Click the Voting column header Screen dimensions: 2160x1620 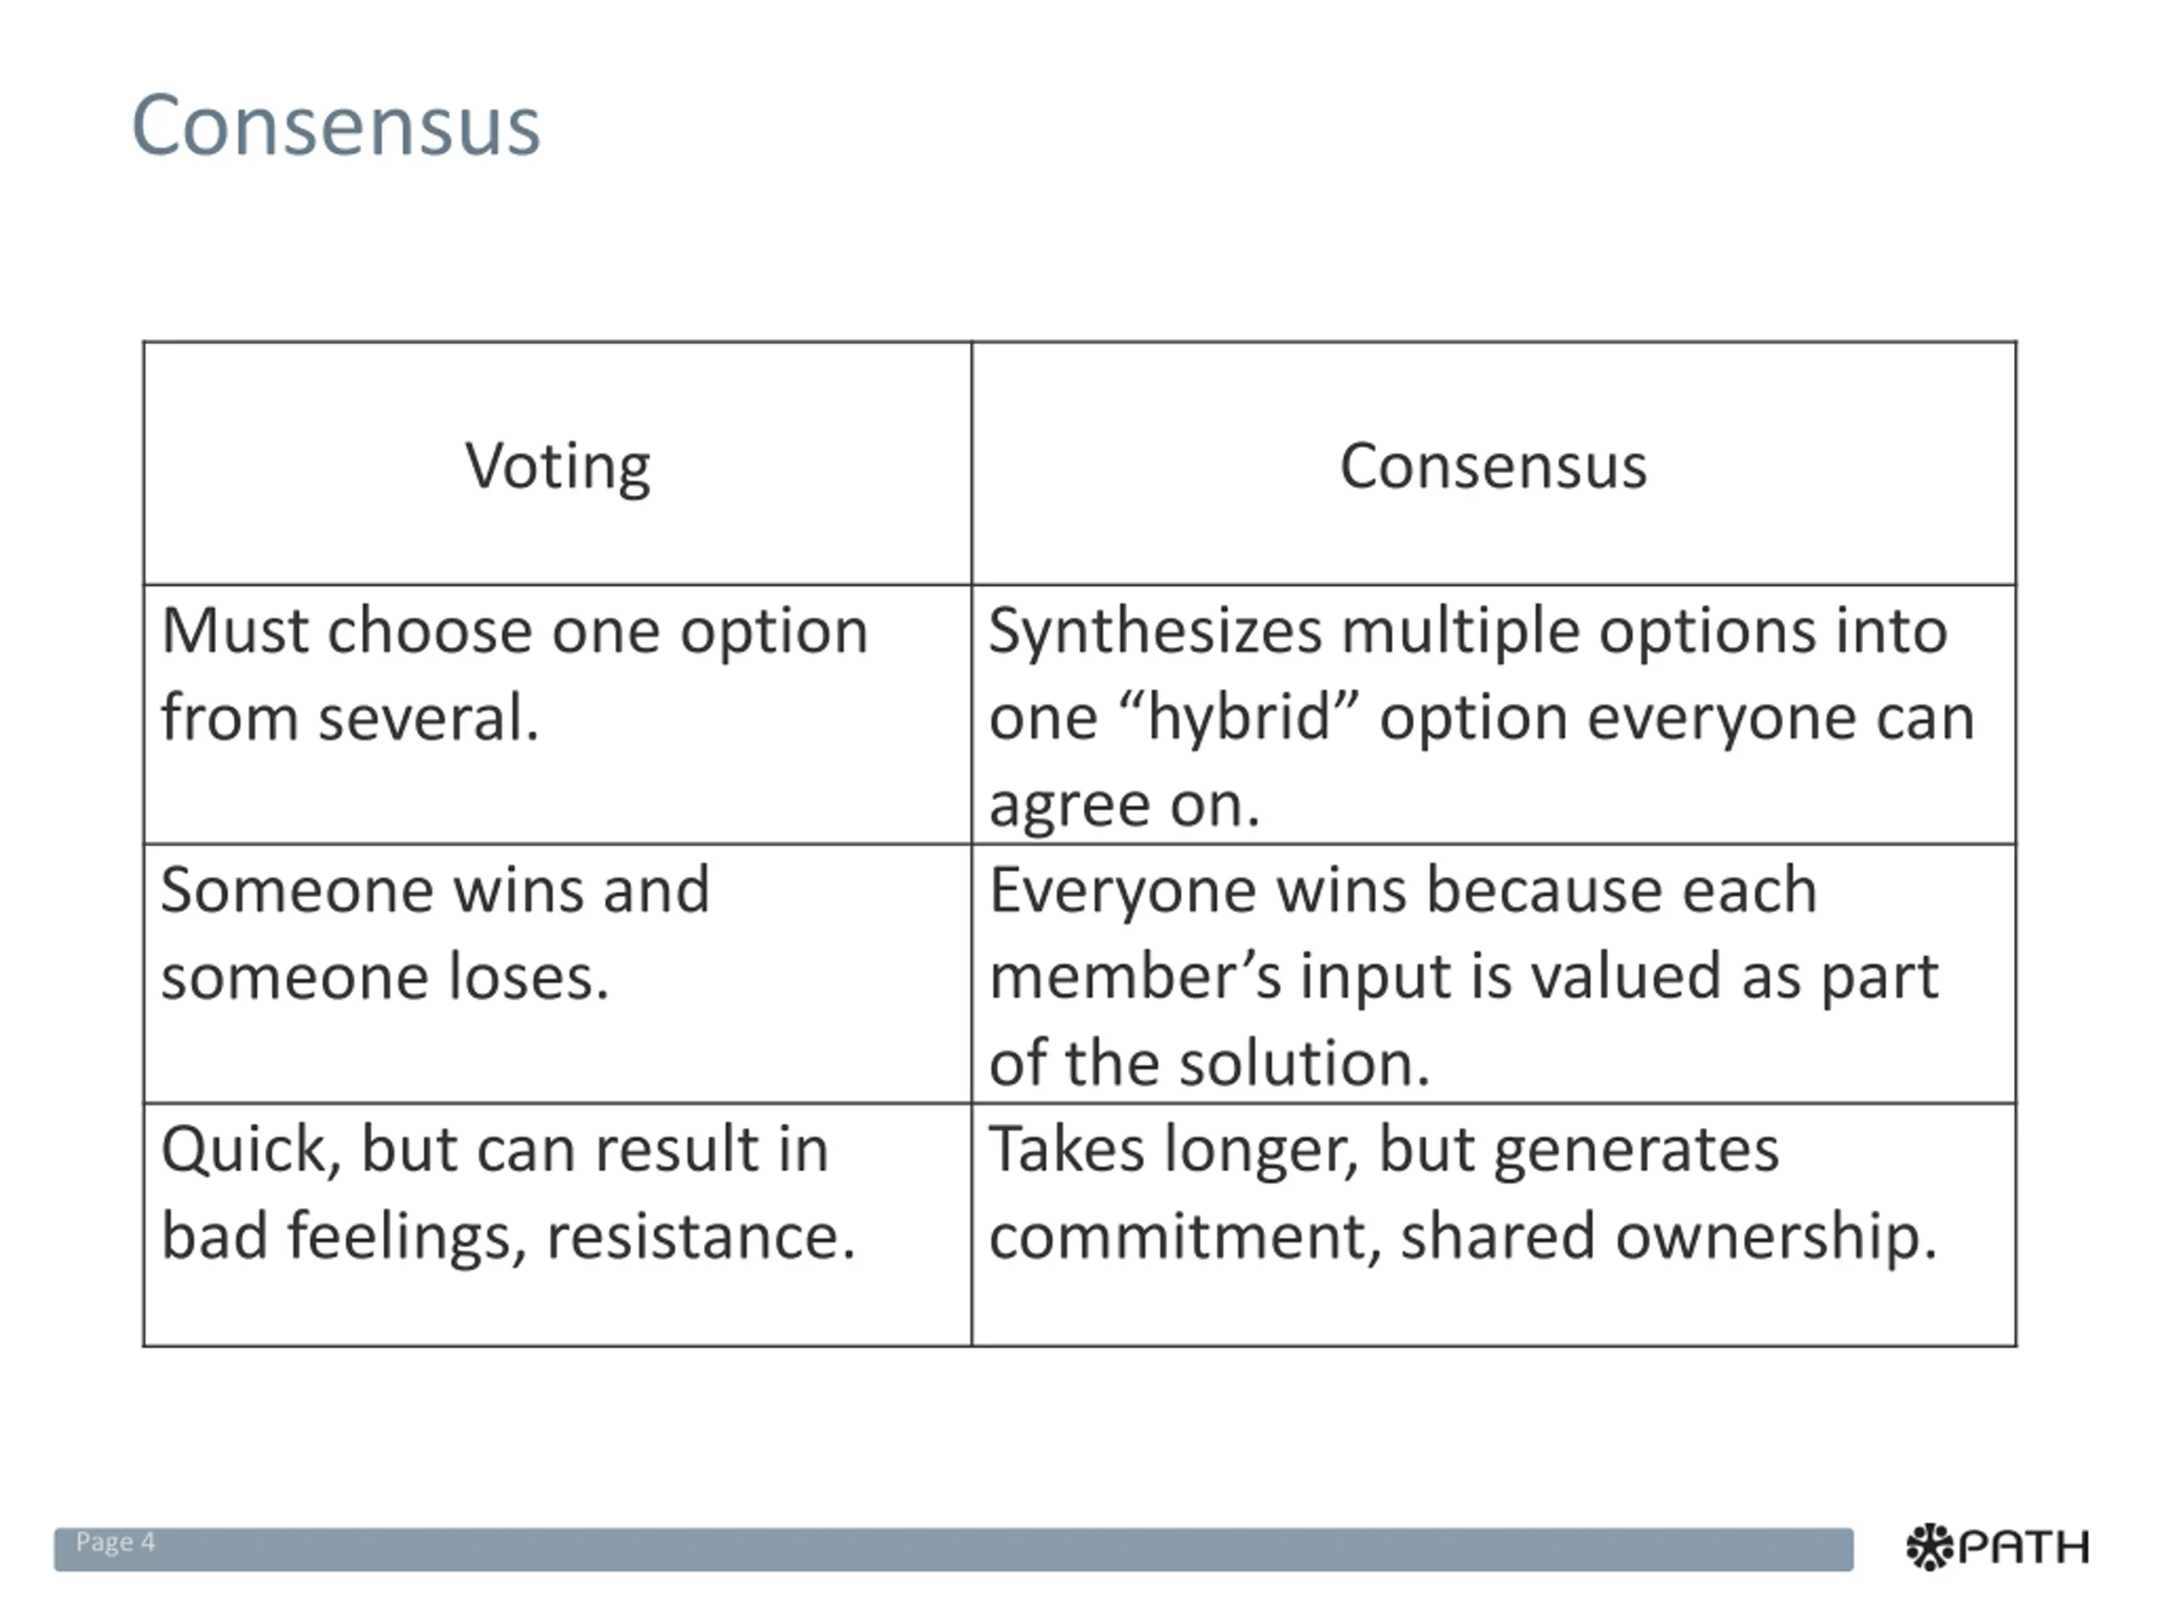(558, 464)
